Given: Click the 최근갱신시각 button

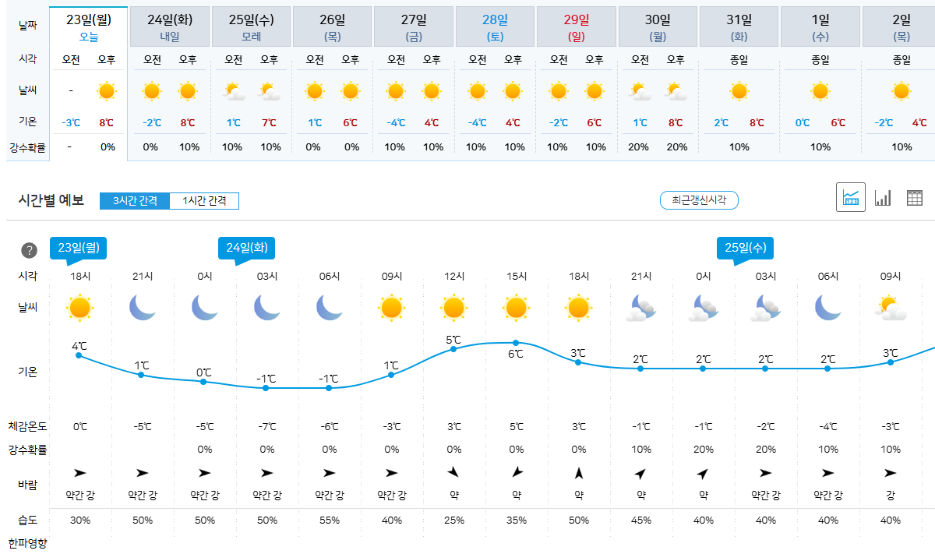Looking at the screenshot, I should pos(699,199).
